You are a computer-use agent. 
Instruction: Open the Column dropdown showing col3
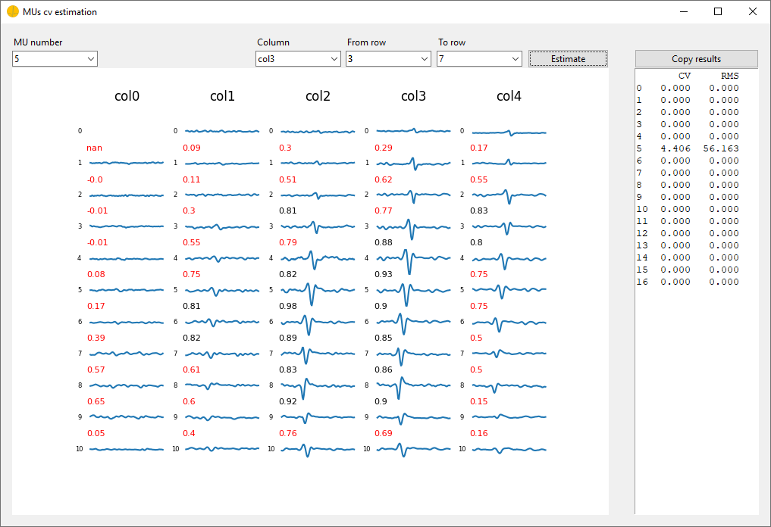click(x=298, y=59)
